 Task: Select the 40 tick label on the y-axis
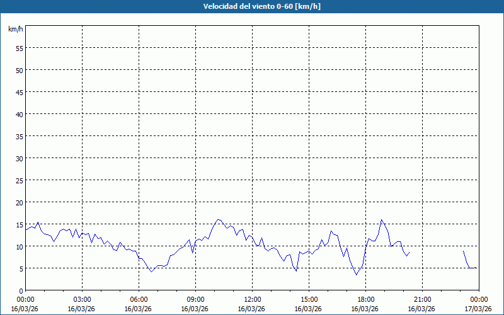19,114
